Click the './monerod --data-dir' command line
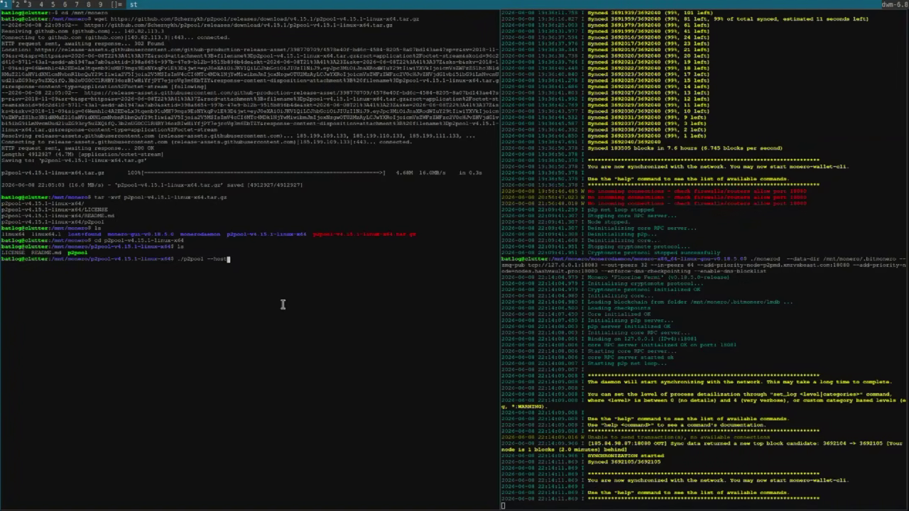The width and height of the screenshot is (909, 511). (x=703, y=265)
